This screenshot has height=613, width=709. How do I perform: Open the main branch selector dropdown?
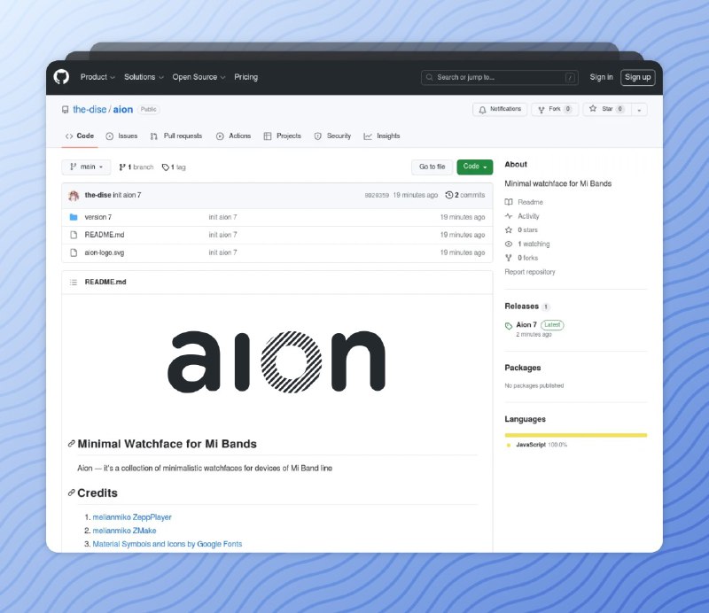pos(86,167)
